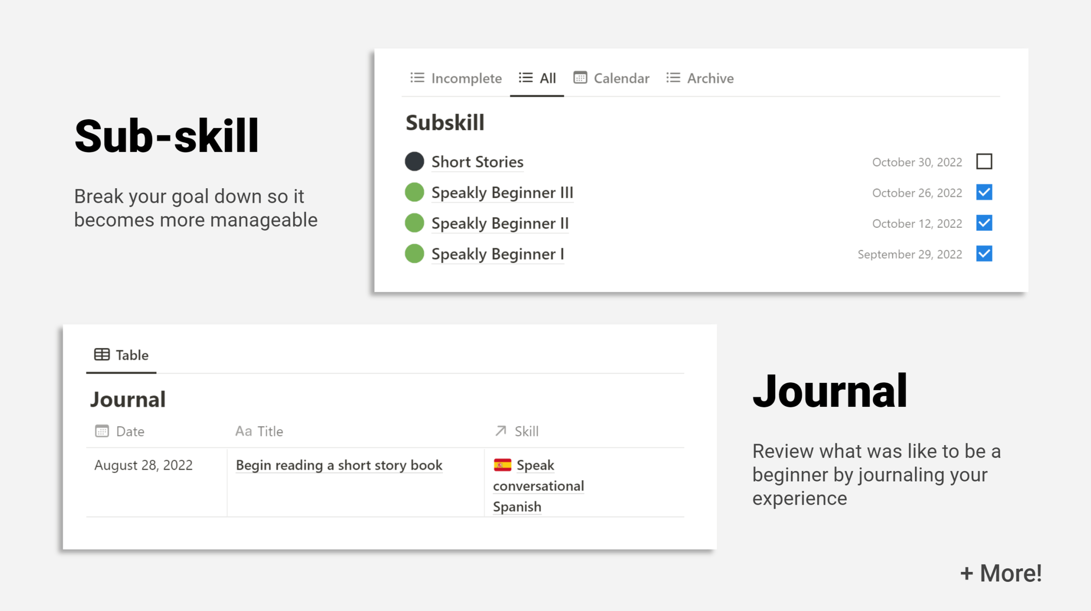Check the checkbox for Short Stories
The width and height of the screenshot is (1091, 611).
pos(984,161)
